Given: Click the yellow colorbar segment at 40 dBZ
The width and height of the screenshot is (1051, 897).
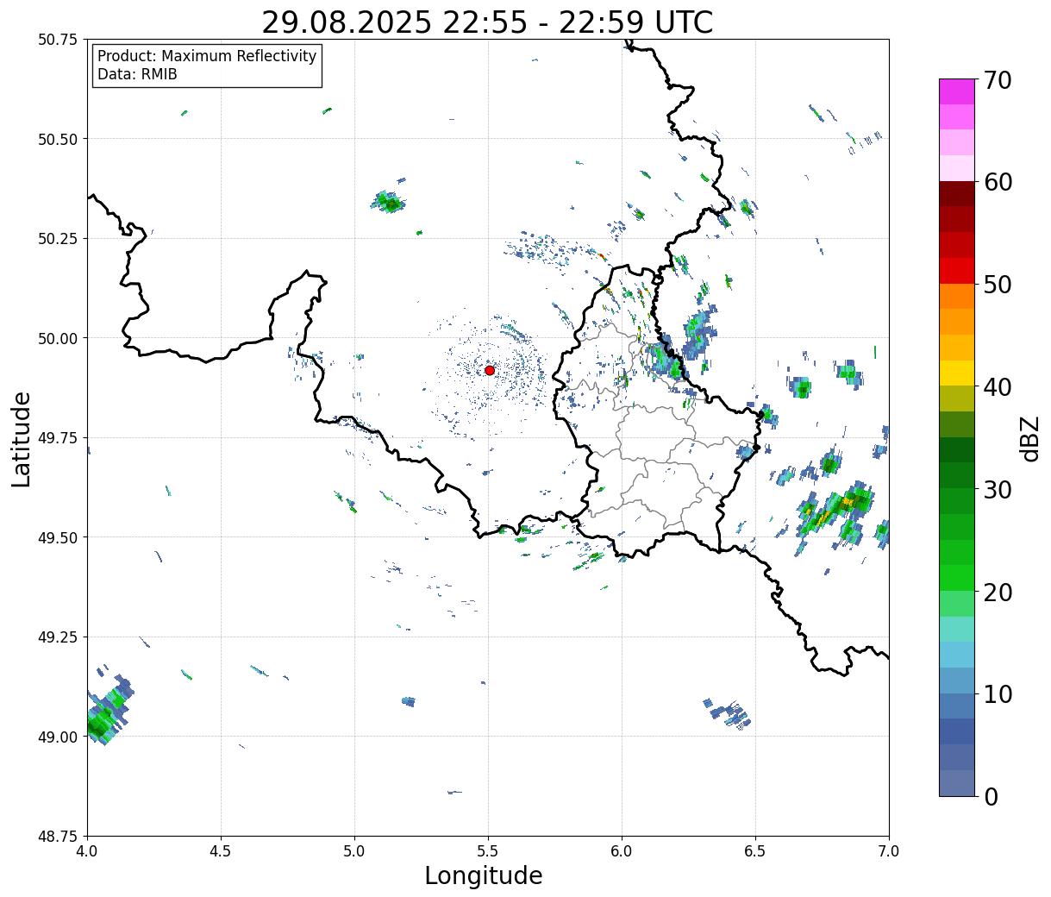Looking at the screenshot, I should (x=957, y=373).
